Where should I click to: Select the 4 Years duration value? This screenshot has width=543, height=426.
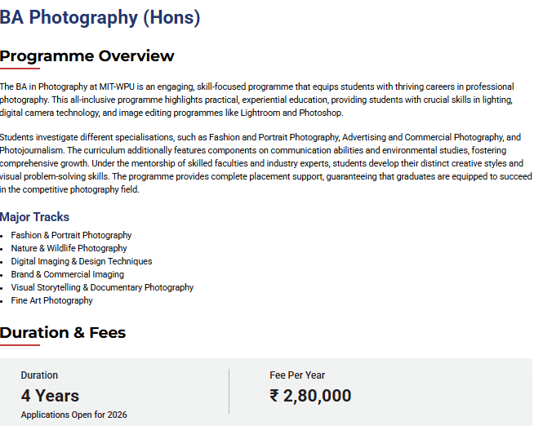(x=50, y=396)
